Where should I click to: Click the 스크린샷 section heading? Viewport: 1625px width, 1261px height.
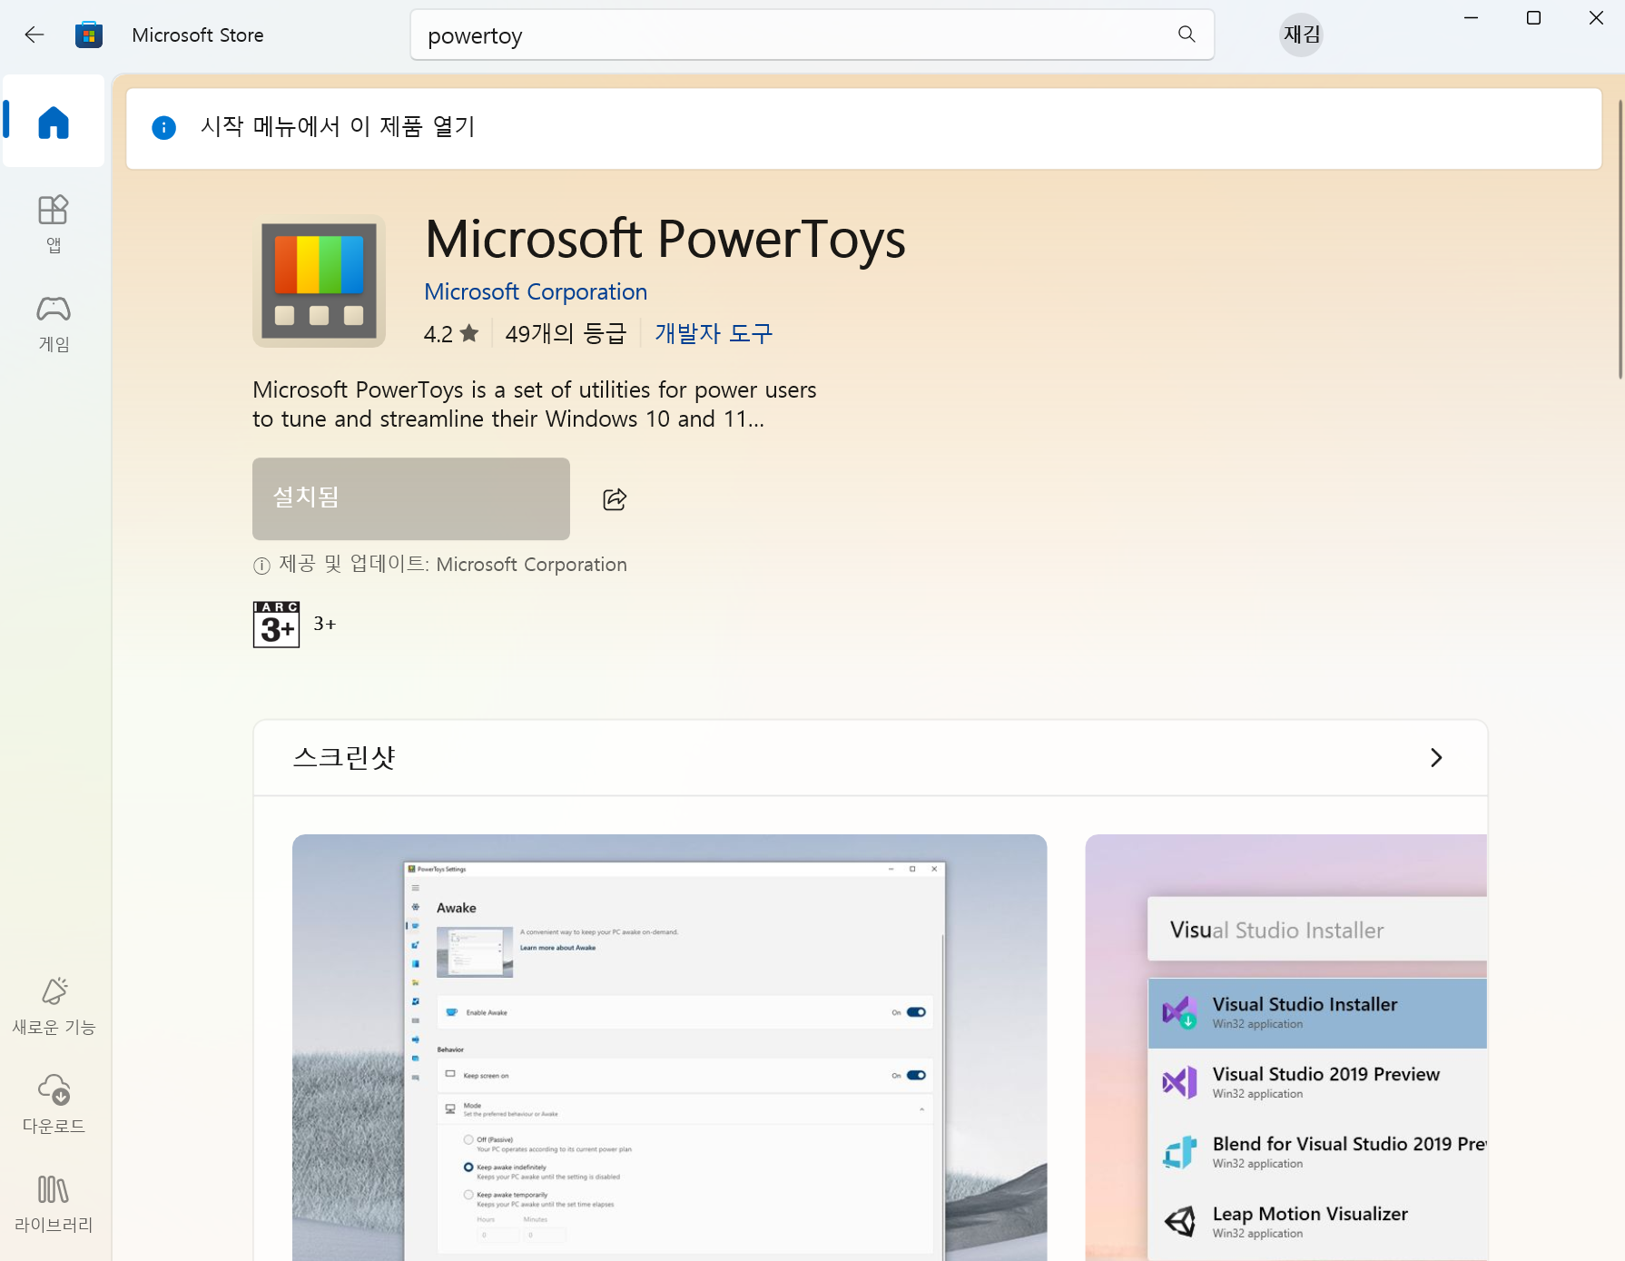(344, 758)
